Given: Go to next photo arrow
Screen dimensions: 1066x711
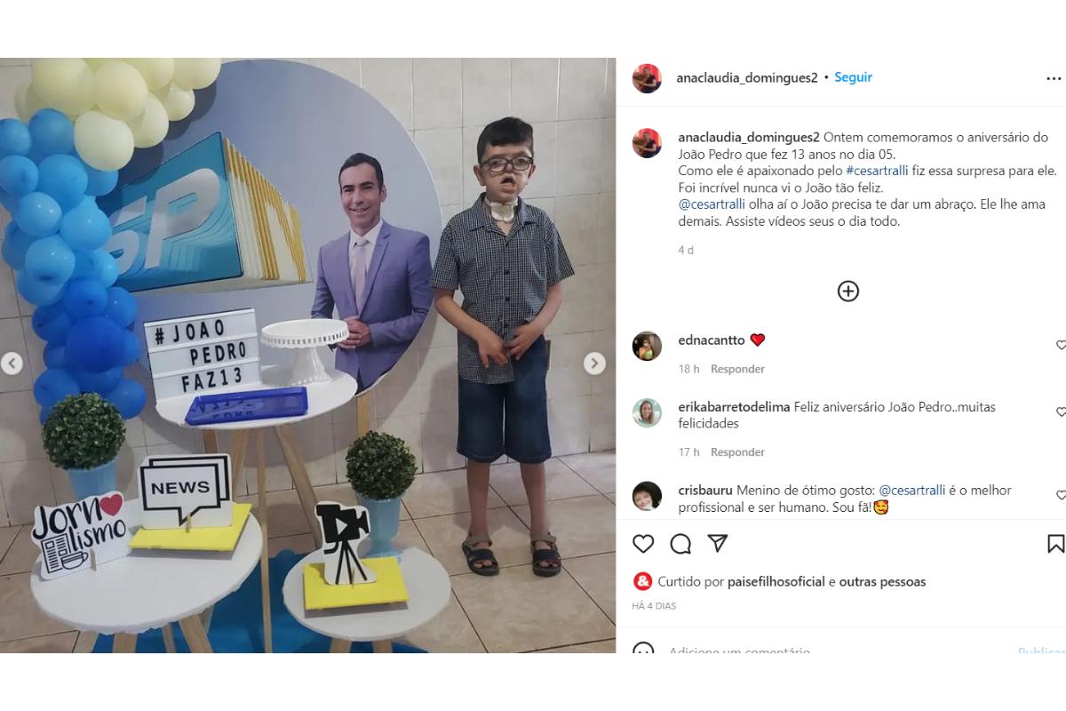Looking at the screenshot, I should tap(594, 363).
